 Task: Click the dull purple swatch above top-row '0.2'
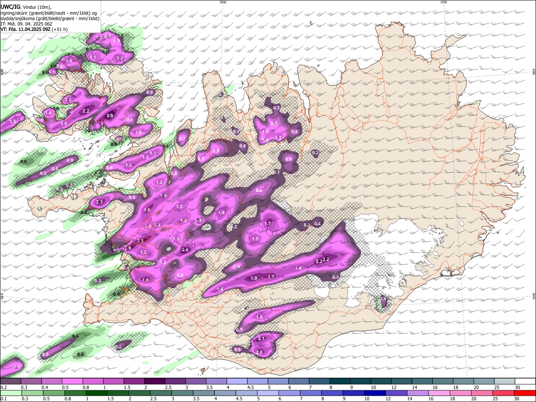10,381
